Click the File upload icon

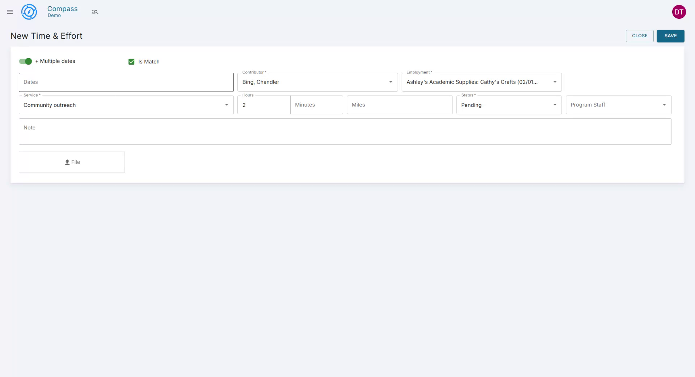67,162
